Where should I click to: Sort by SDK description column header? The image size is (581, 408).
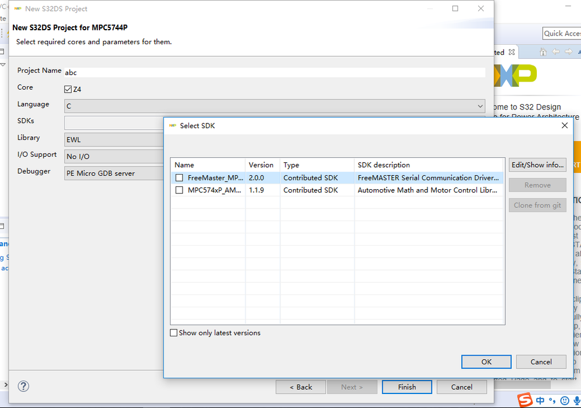pyautogui.click(x=429, y=165)
